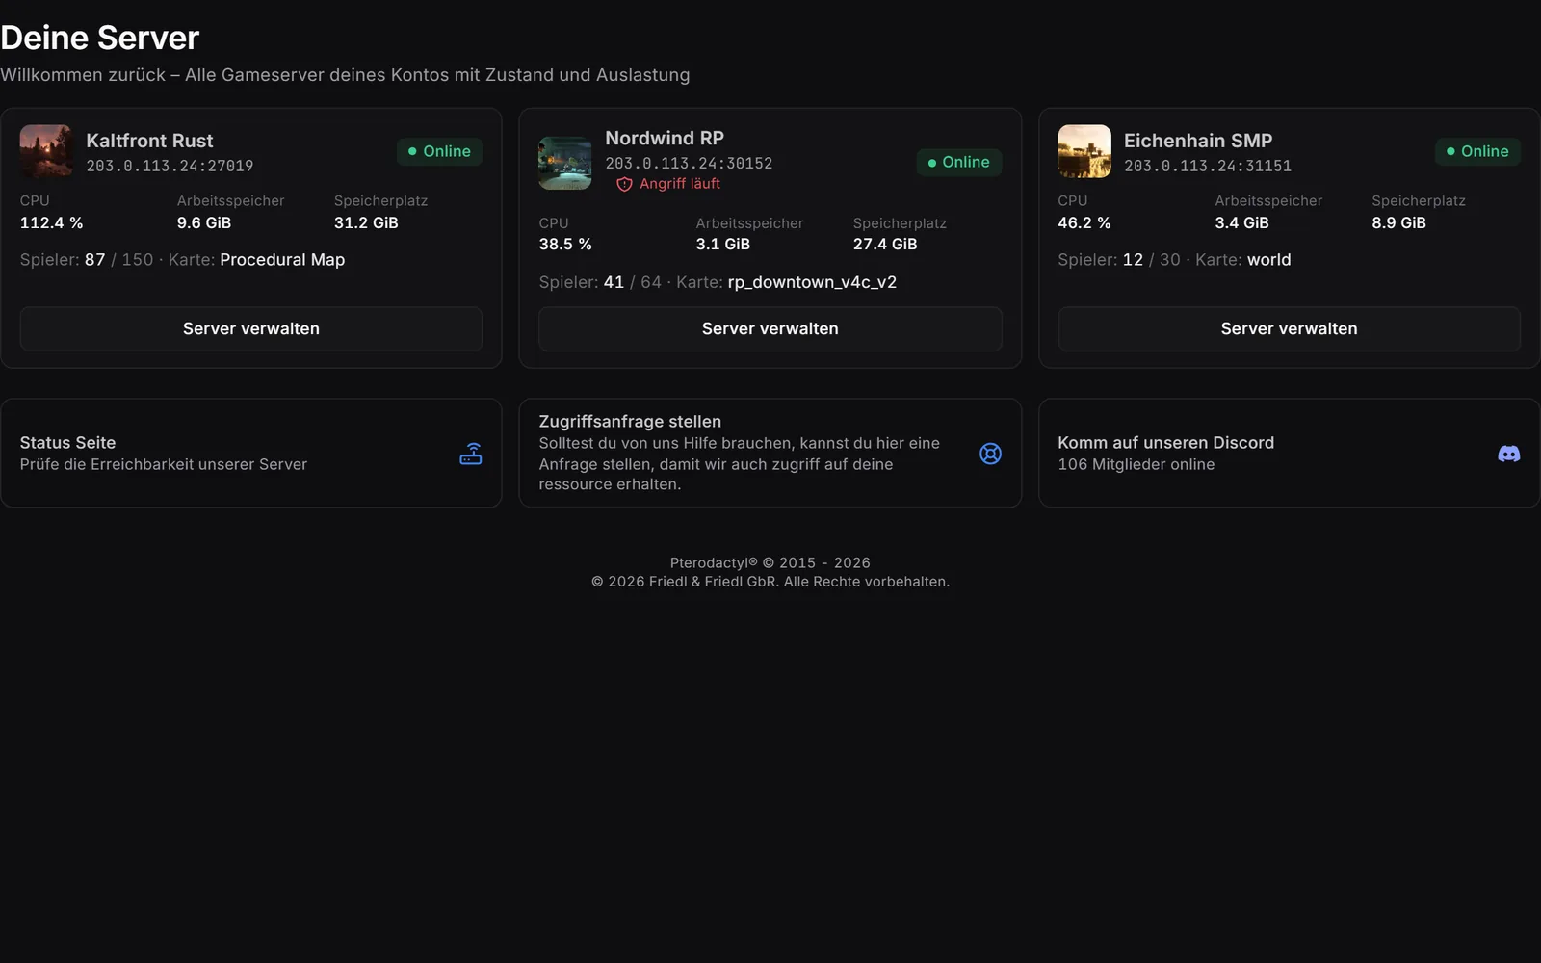The width and height of the screenshot is (1541, 963).
Task: Click Pterodactyl copyright footer text
Action: tap(770, 562)
